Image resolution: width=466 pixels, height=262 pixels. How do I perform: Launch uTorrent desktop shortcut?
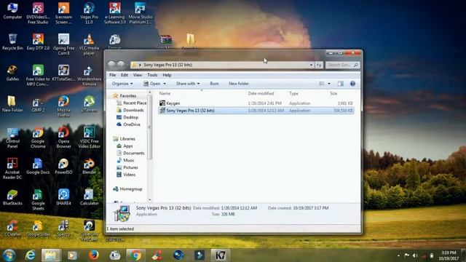pyautogui.click(x=89, y=104)
